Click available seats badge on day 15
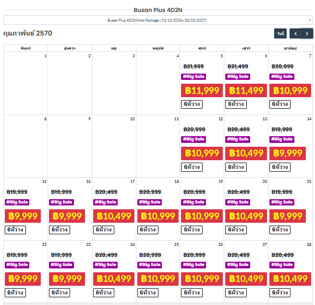This screenshot has height=305, width=315. tap(15, 230)
